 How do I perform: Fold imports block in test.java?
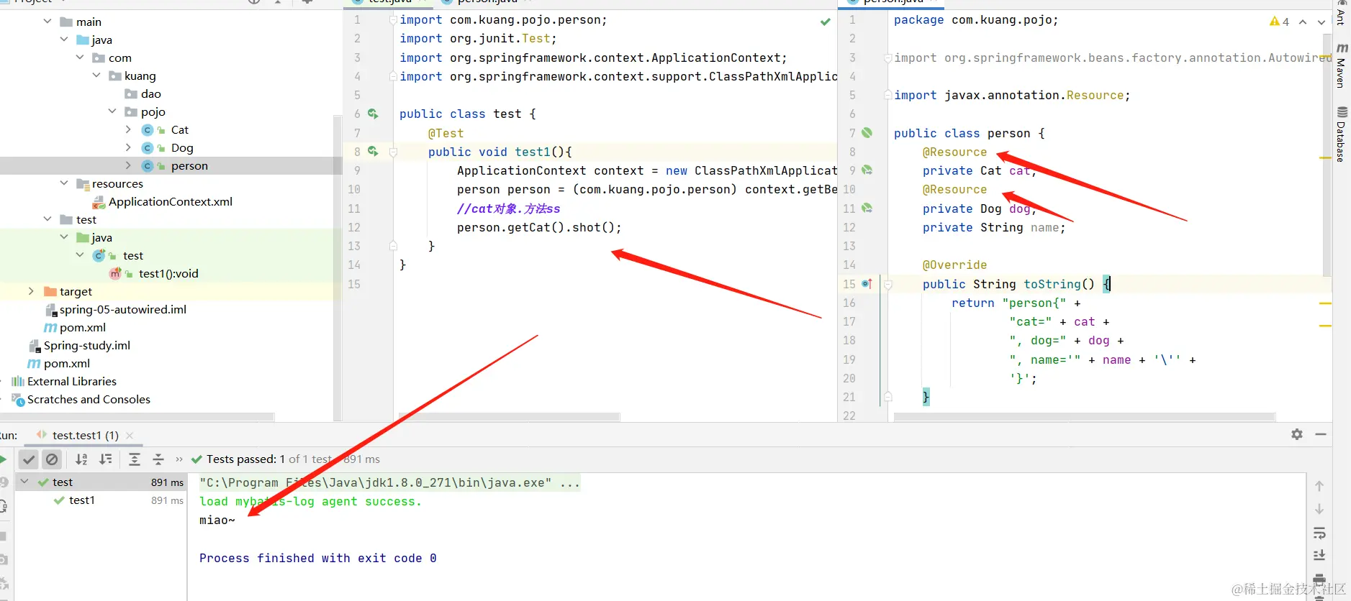[x=393, y=20]
